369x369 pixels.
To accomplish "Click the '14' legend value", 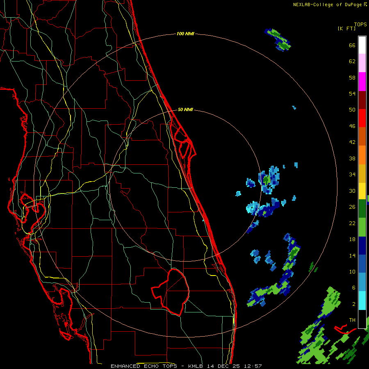I will [x=352, y=255].
